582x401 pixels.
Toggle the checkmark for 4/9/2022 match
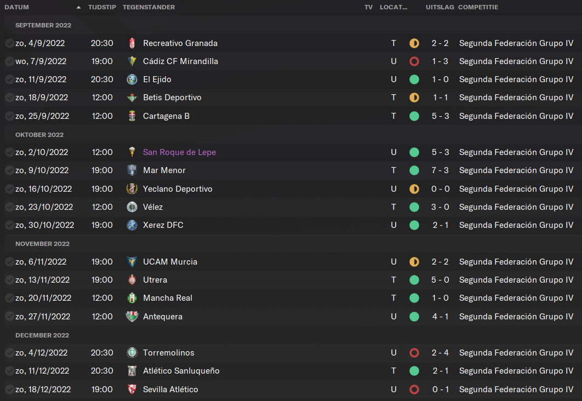point(10,43)
